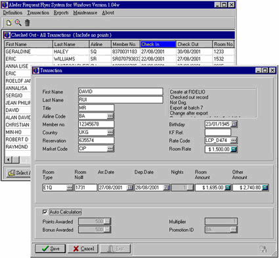Open the Rate Code lookup button
The image size is (279, 258).
pos(234,140)
